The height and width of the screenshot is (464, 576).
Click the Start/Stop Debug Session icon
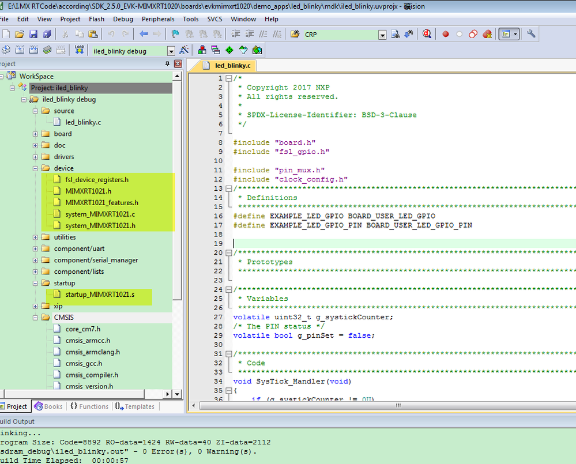(x=427, y=34)
